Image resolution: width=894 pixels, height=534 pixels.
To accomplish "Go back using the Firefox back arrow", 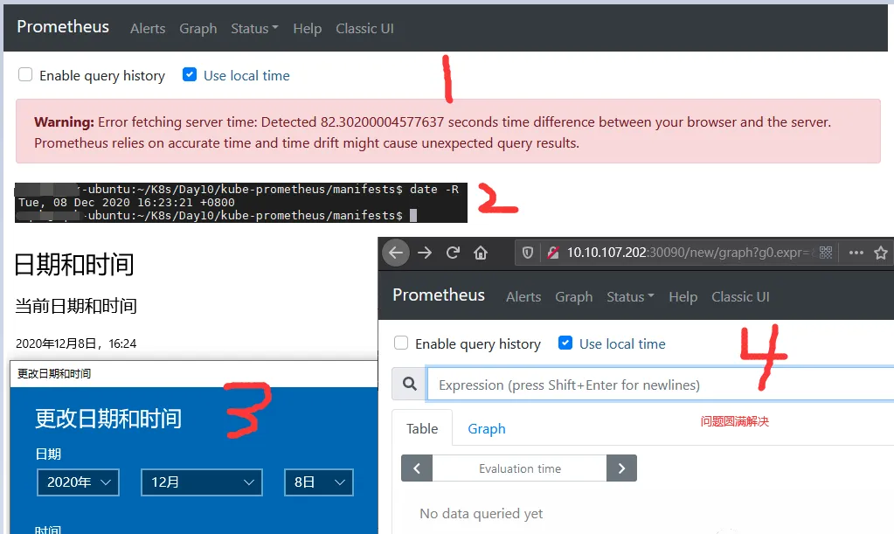I will pos(396,253).
